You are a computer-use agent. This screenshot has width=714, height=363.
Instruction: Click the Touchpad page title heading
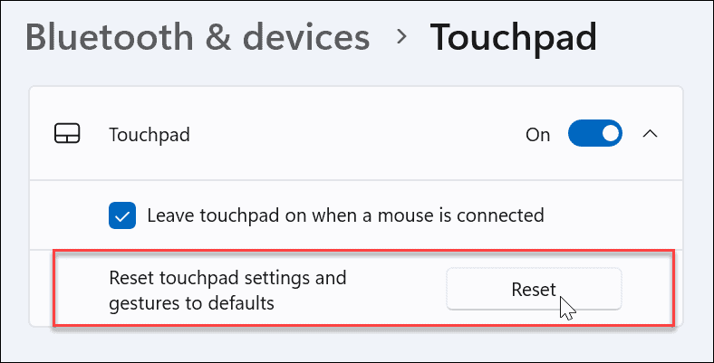[514, 38]
